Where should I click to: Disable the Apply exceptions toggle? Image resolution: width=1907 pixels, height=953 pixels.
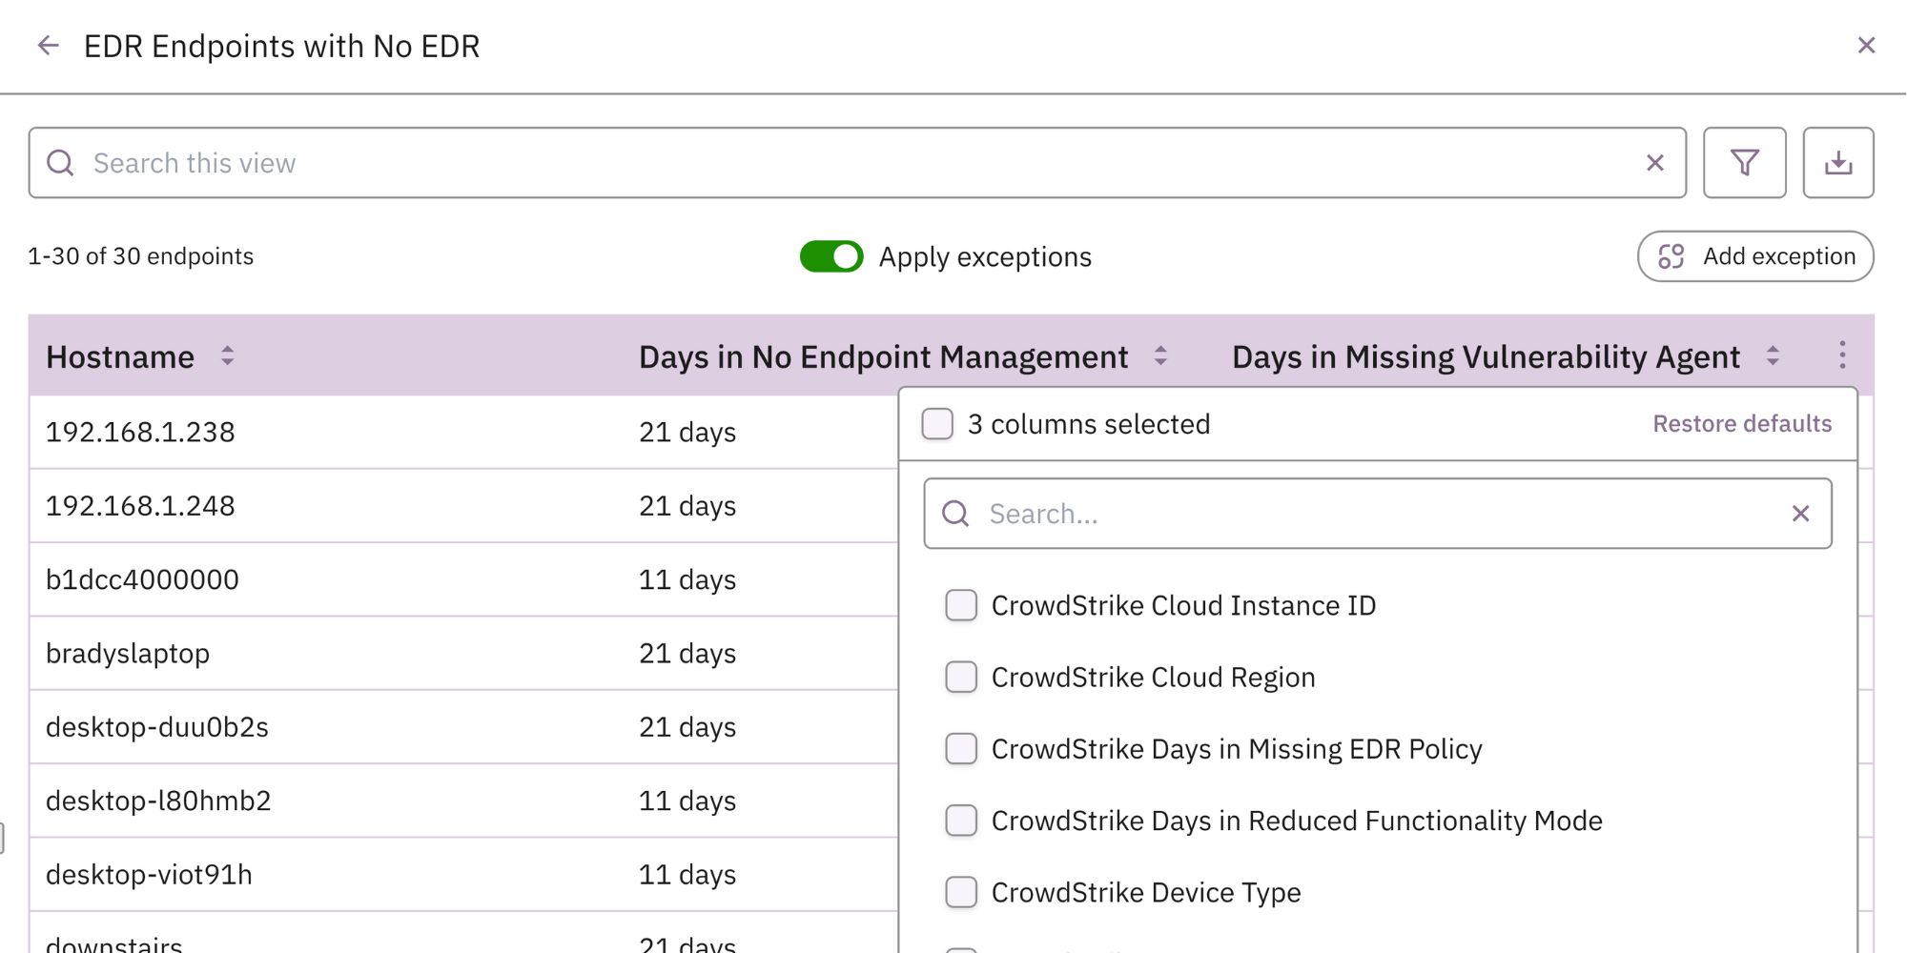pos(830,256)
